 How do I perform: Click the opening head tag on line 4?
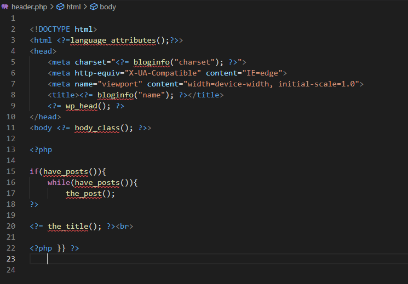click(x=43, y=51)
